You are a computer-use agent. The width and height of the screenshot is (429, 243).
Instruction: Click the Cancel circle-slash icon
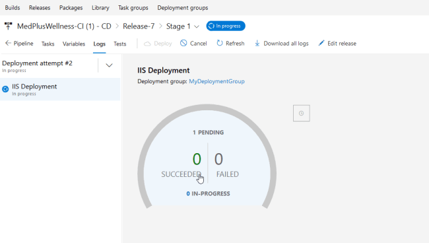[x=183, y=43]
